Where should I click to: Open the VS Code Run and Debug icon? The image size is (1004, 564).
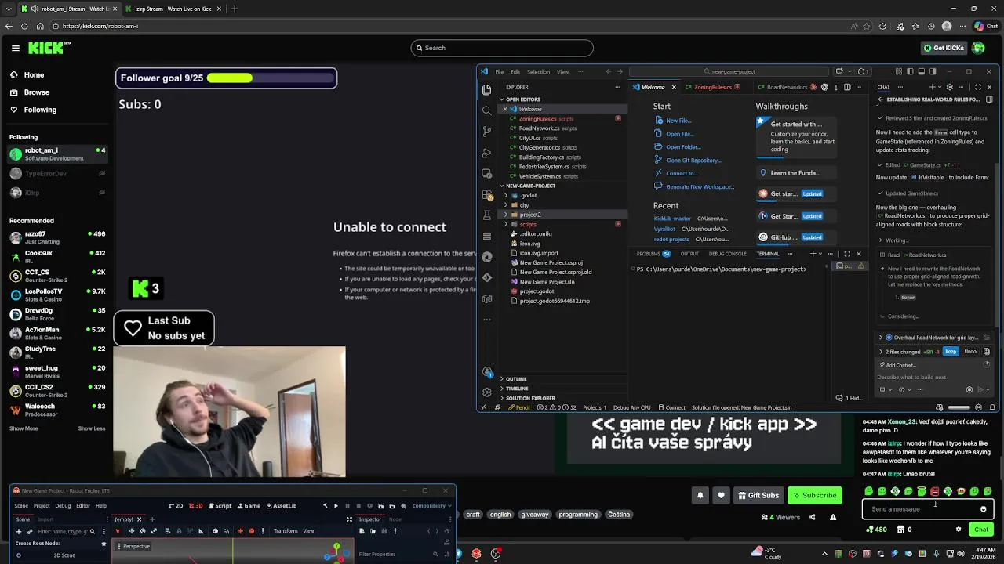[x=486, y=153]
